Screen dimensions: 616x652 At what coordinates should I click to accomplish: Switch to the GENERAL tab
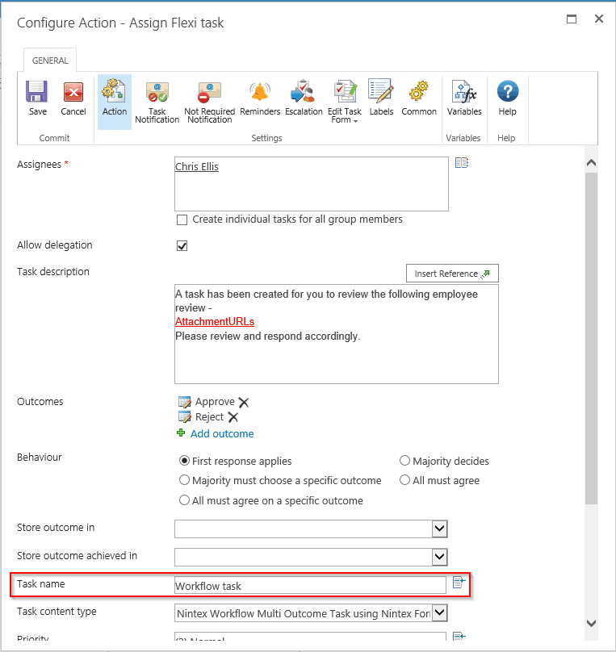point(50,61)
